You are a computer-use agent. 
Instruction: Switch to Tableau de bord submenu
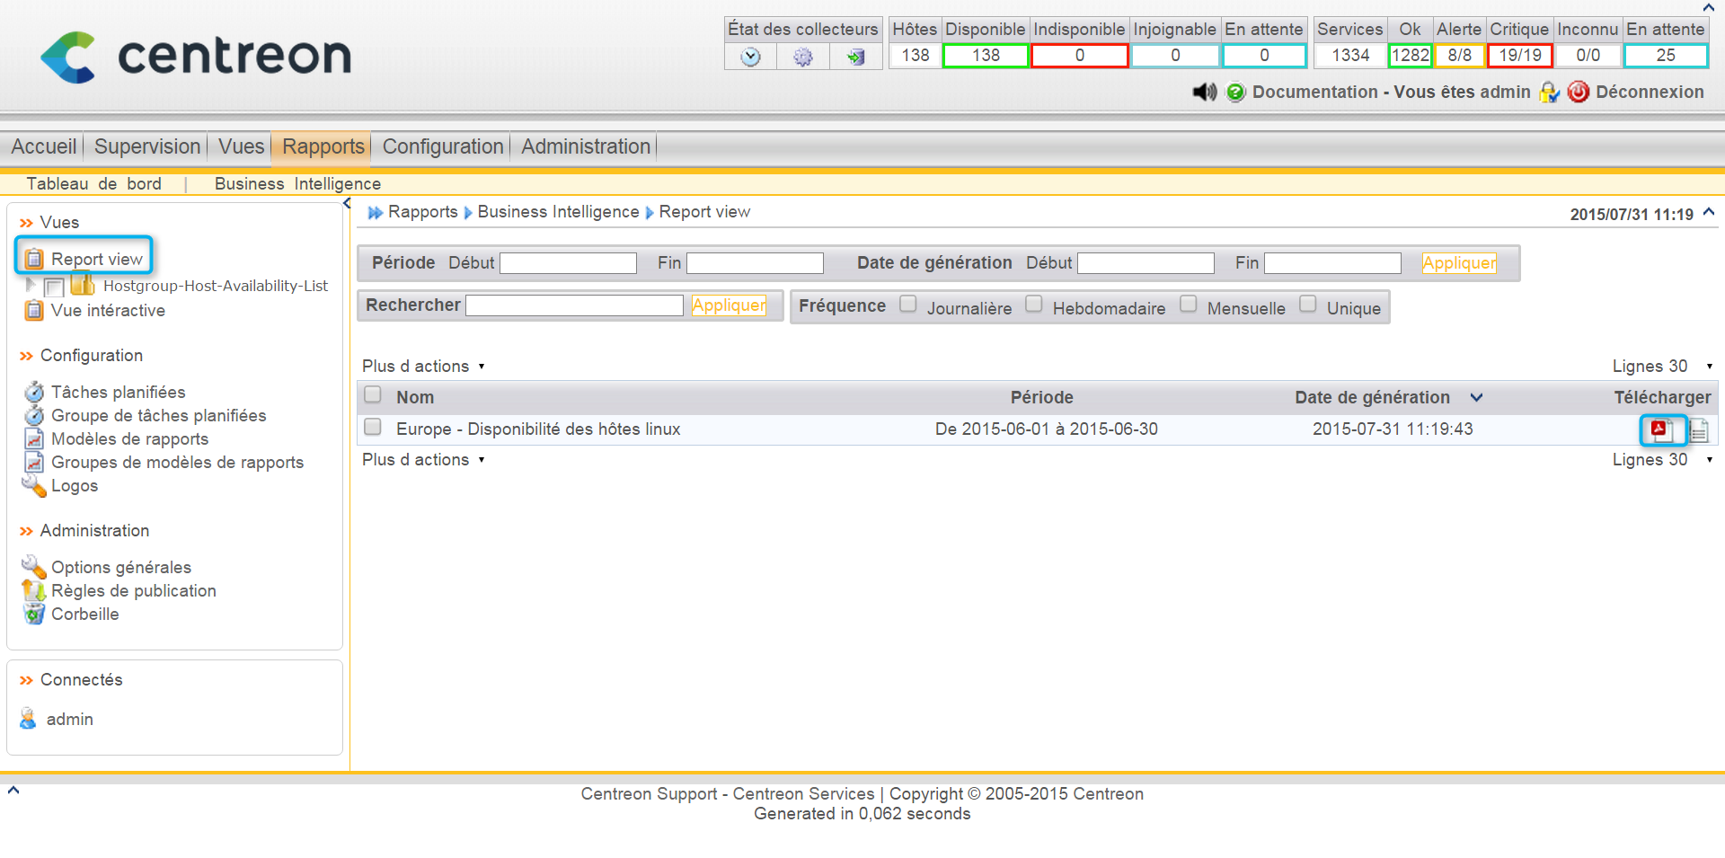pos(94,183)
